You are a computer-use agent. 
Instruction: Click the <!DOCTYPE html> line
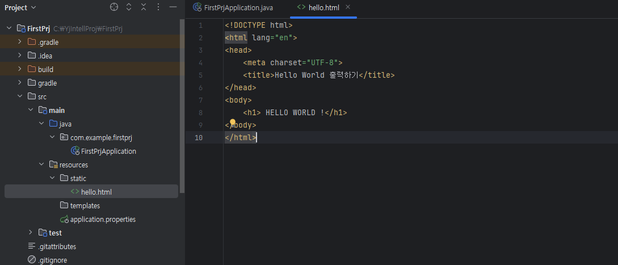point(259,25)
